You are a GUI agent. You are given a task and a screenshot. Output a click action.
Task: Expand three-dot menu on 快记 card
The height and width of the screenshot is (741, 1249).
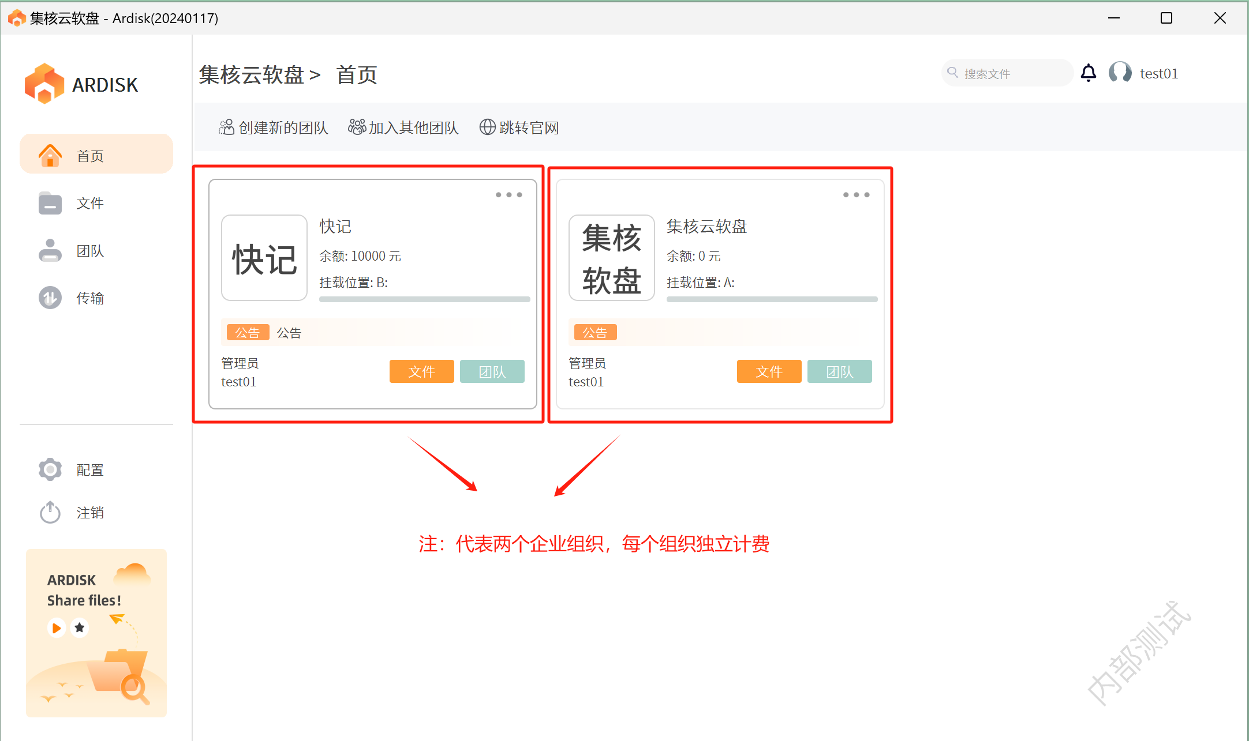click(x=508, y=195)
